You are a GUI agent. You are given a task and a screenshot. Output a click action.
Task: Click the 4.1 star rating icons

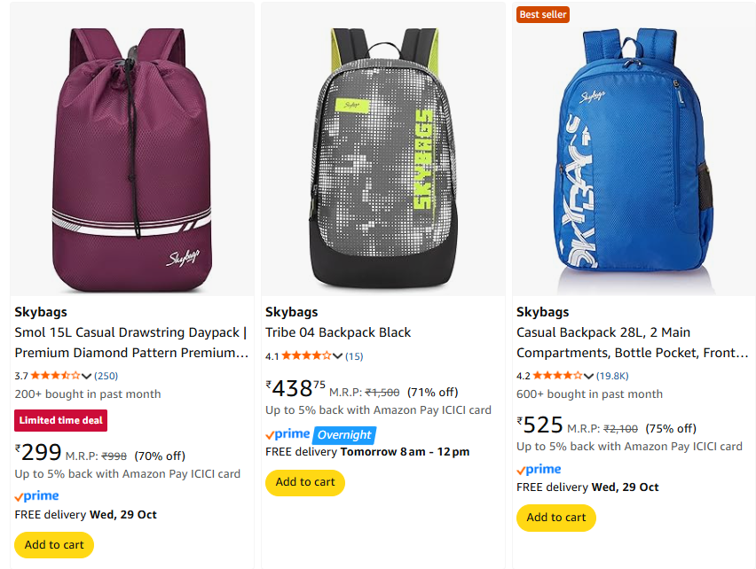[x=306, y=355]
